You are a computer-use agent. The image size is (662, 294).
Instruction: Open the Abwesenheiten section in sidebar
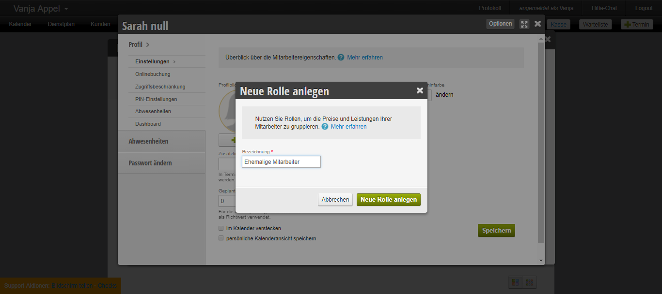(148, 141)
